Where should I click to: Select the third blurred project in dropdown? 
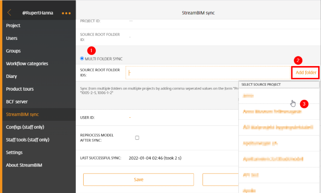[x=279, y=127]
